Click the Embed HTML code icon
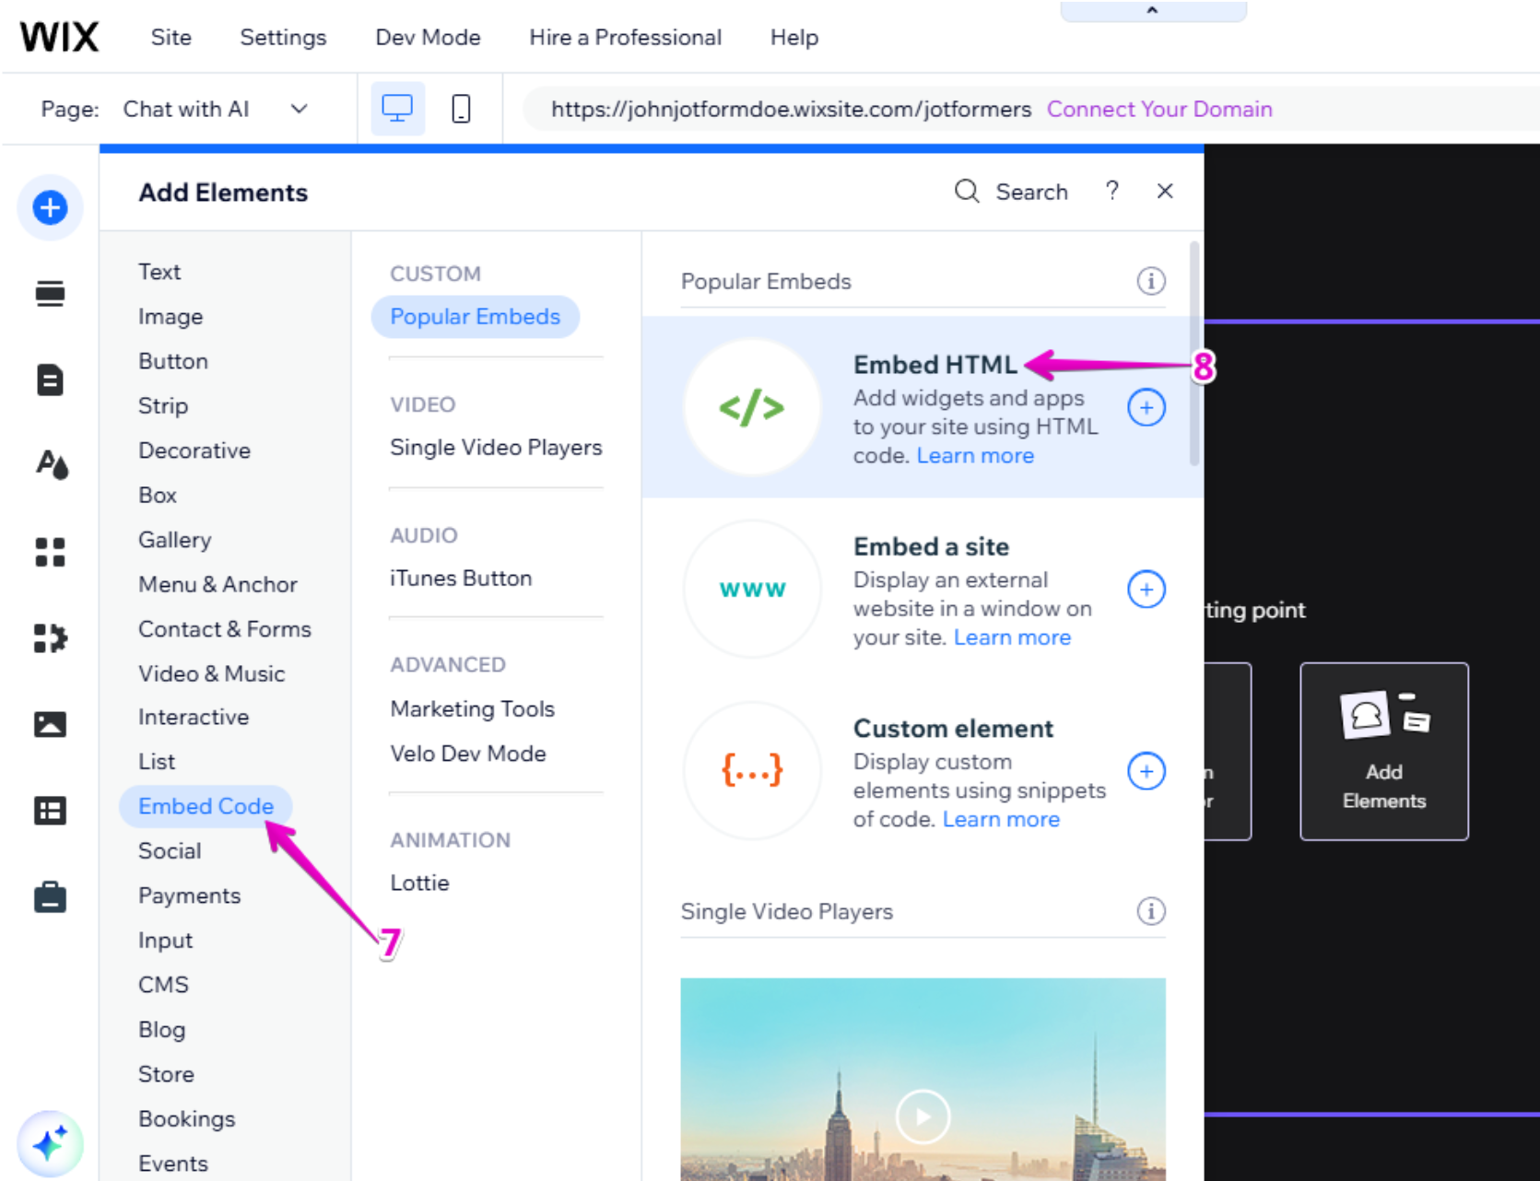1540x1181 pixels. 752,406
